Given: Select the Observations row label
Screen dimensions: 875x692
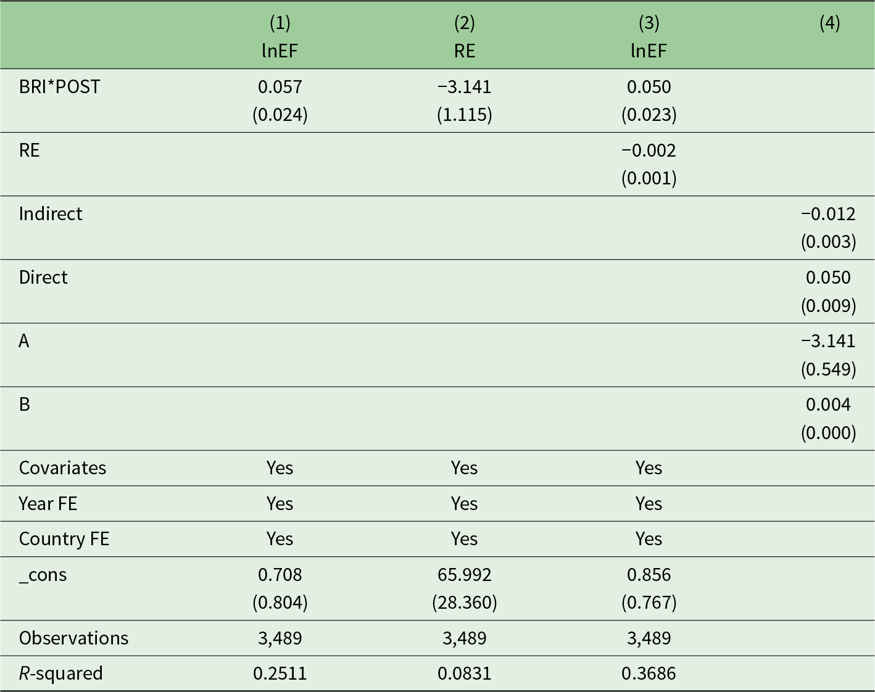Looking at the screenshot, I should coord(73,638).
